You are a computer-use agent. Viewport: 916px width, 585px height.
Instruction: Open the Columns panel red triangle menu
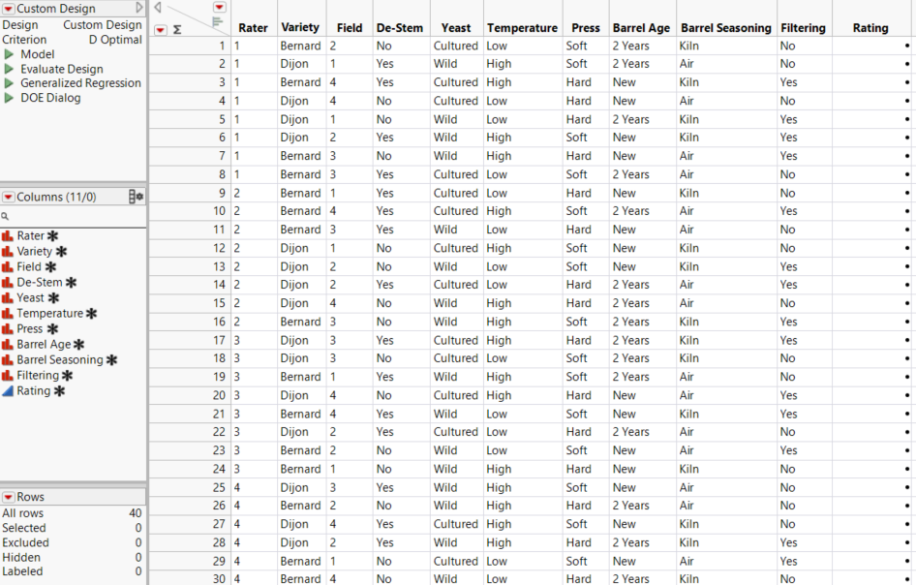pos(7,197)
